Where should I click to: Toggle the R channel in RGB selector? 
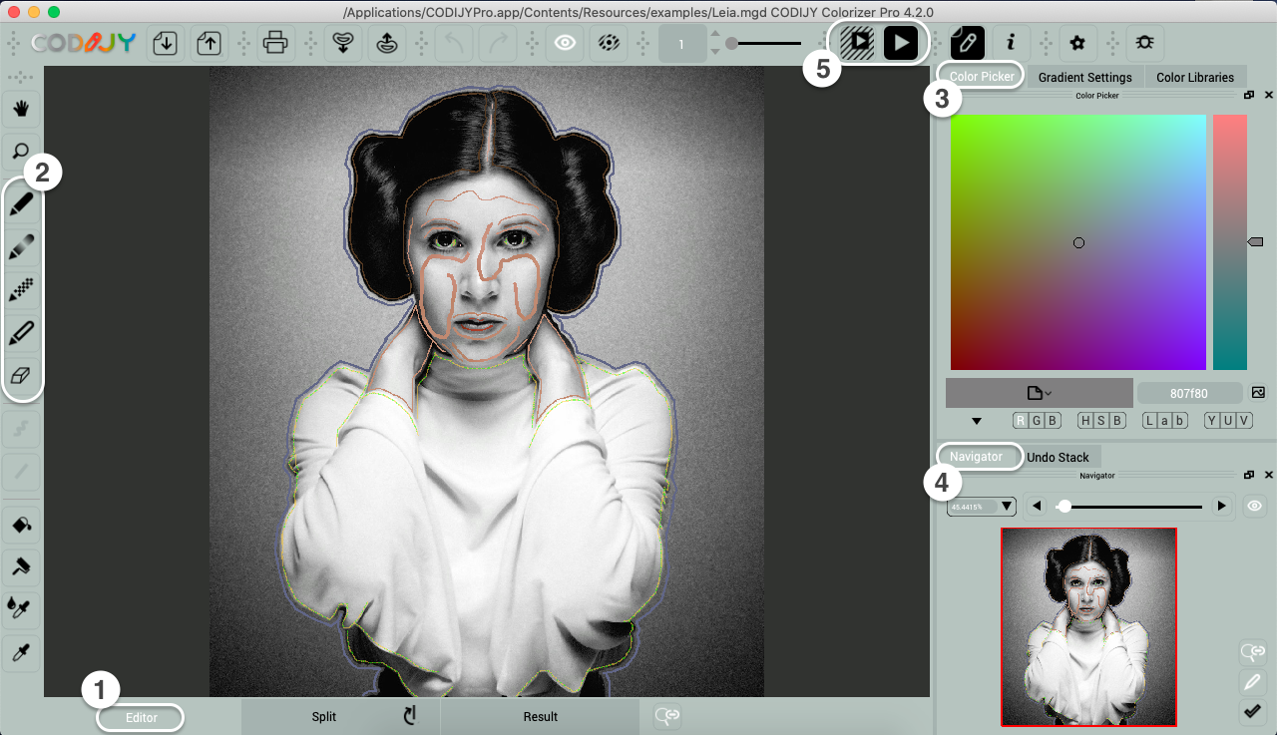click(1021, 421)
